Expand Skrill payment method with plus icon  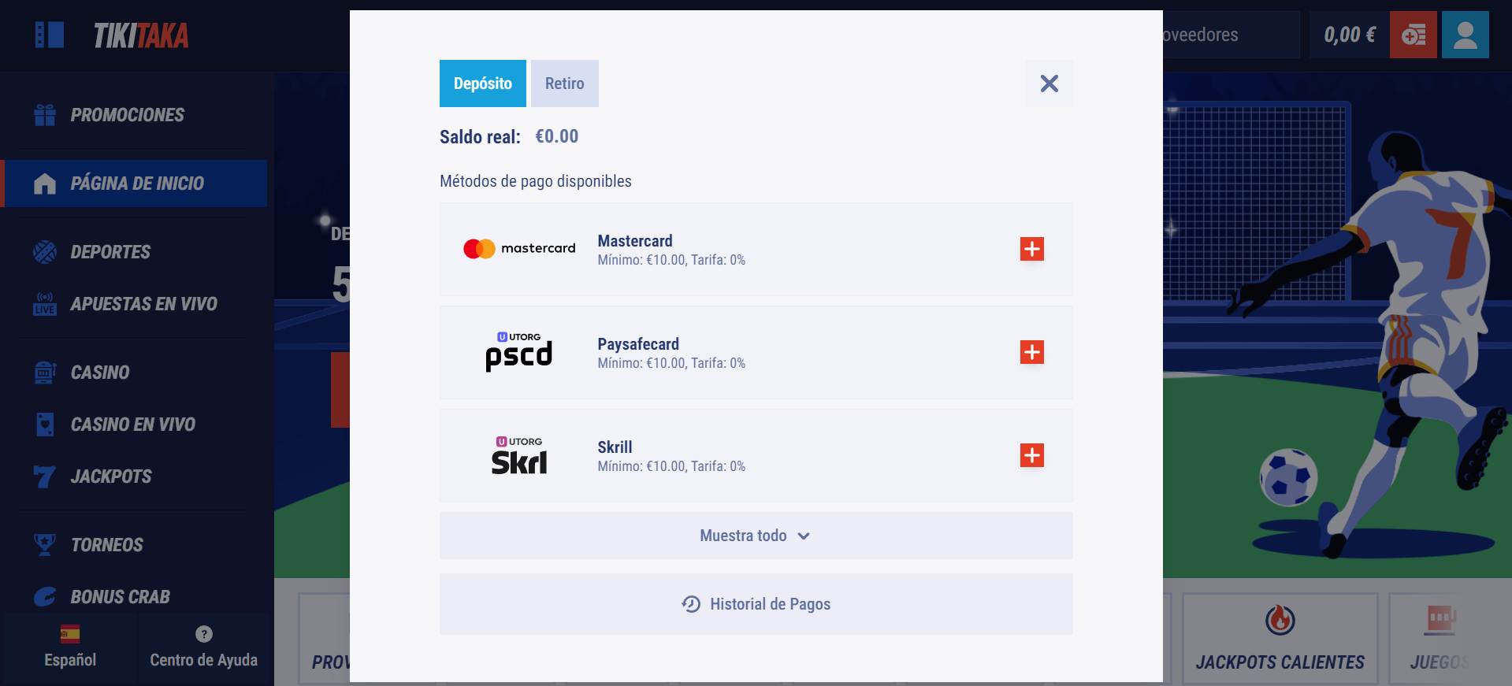pos(1031,455)
